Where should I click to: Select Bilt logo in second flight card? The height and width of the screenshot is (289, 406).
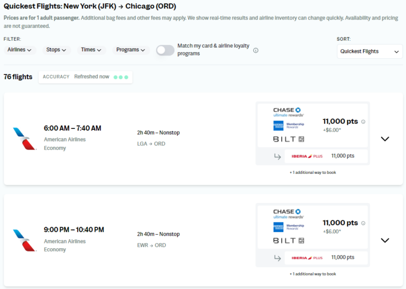289,240
